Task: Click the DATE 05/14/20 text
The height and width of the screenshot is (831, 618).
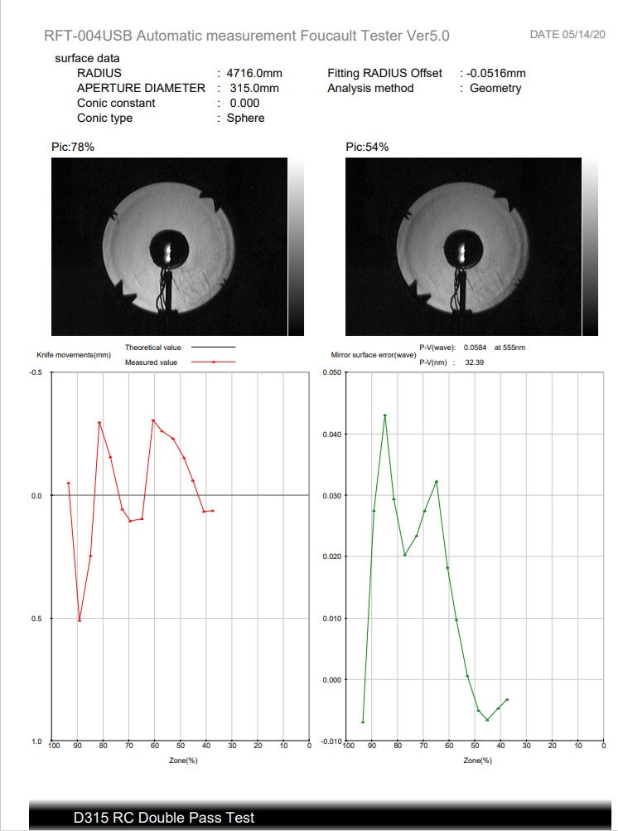Action: coord(567,34)
